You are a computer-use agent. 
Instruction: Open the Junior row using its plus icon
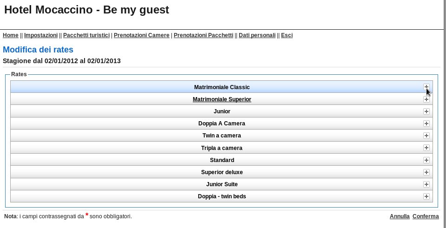426,111
